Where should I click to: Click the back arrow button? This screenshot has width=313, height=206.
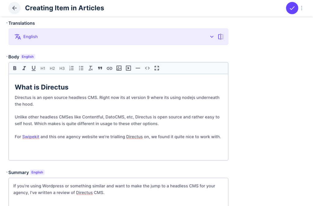(x=14, y=8)
